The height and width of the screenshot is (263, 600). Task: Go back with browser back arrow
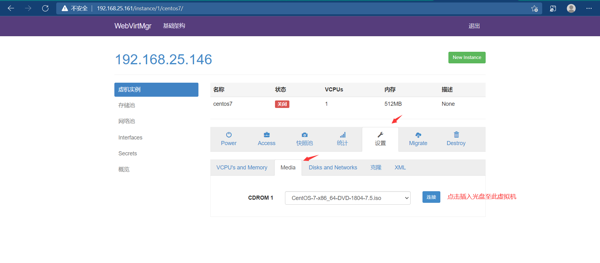coord(11,8)
